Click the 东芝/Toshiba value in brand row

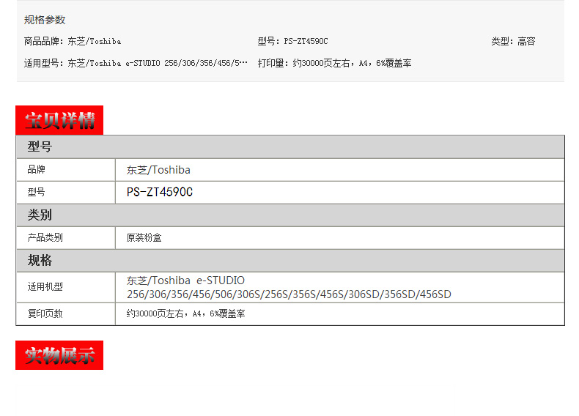[158, 170]
